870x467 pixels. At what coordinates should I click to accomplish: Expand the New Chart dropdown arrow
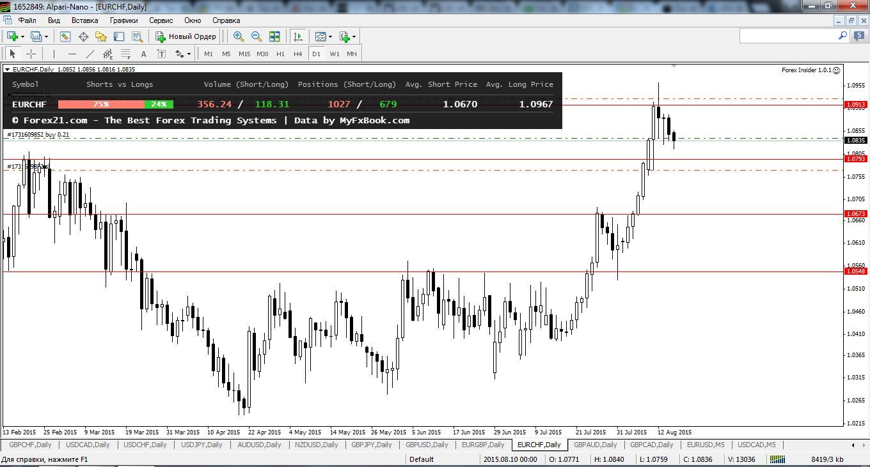(22, 36)
